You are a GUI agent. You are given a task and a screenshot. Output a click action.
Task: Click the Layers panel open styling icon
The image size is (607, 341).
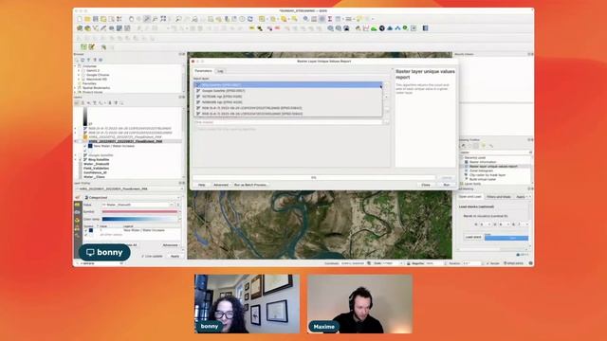77,103
